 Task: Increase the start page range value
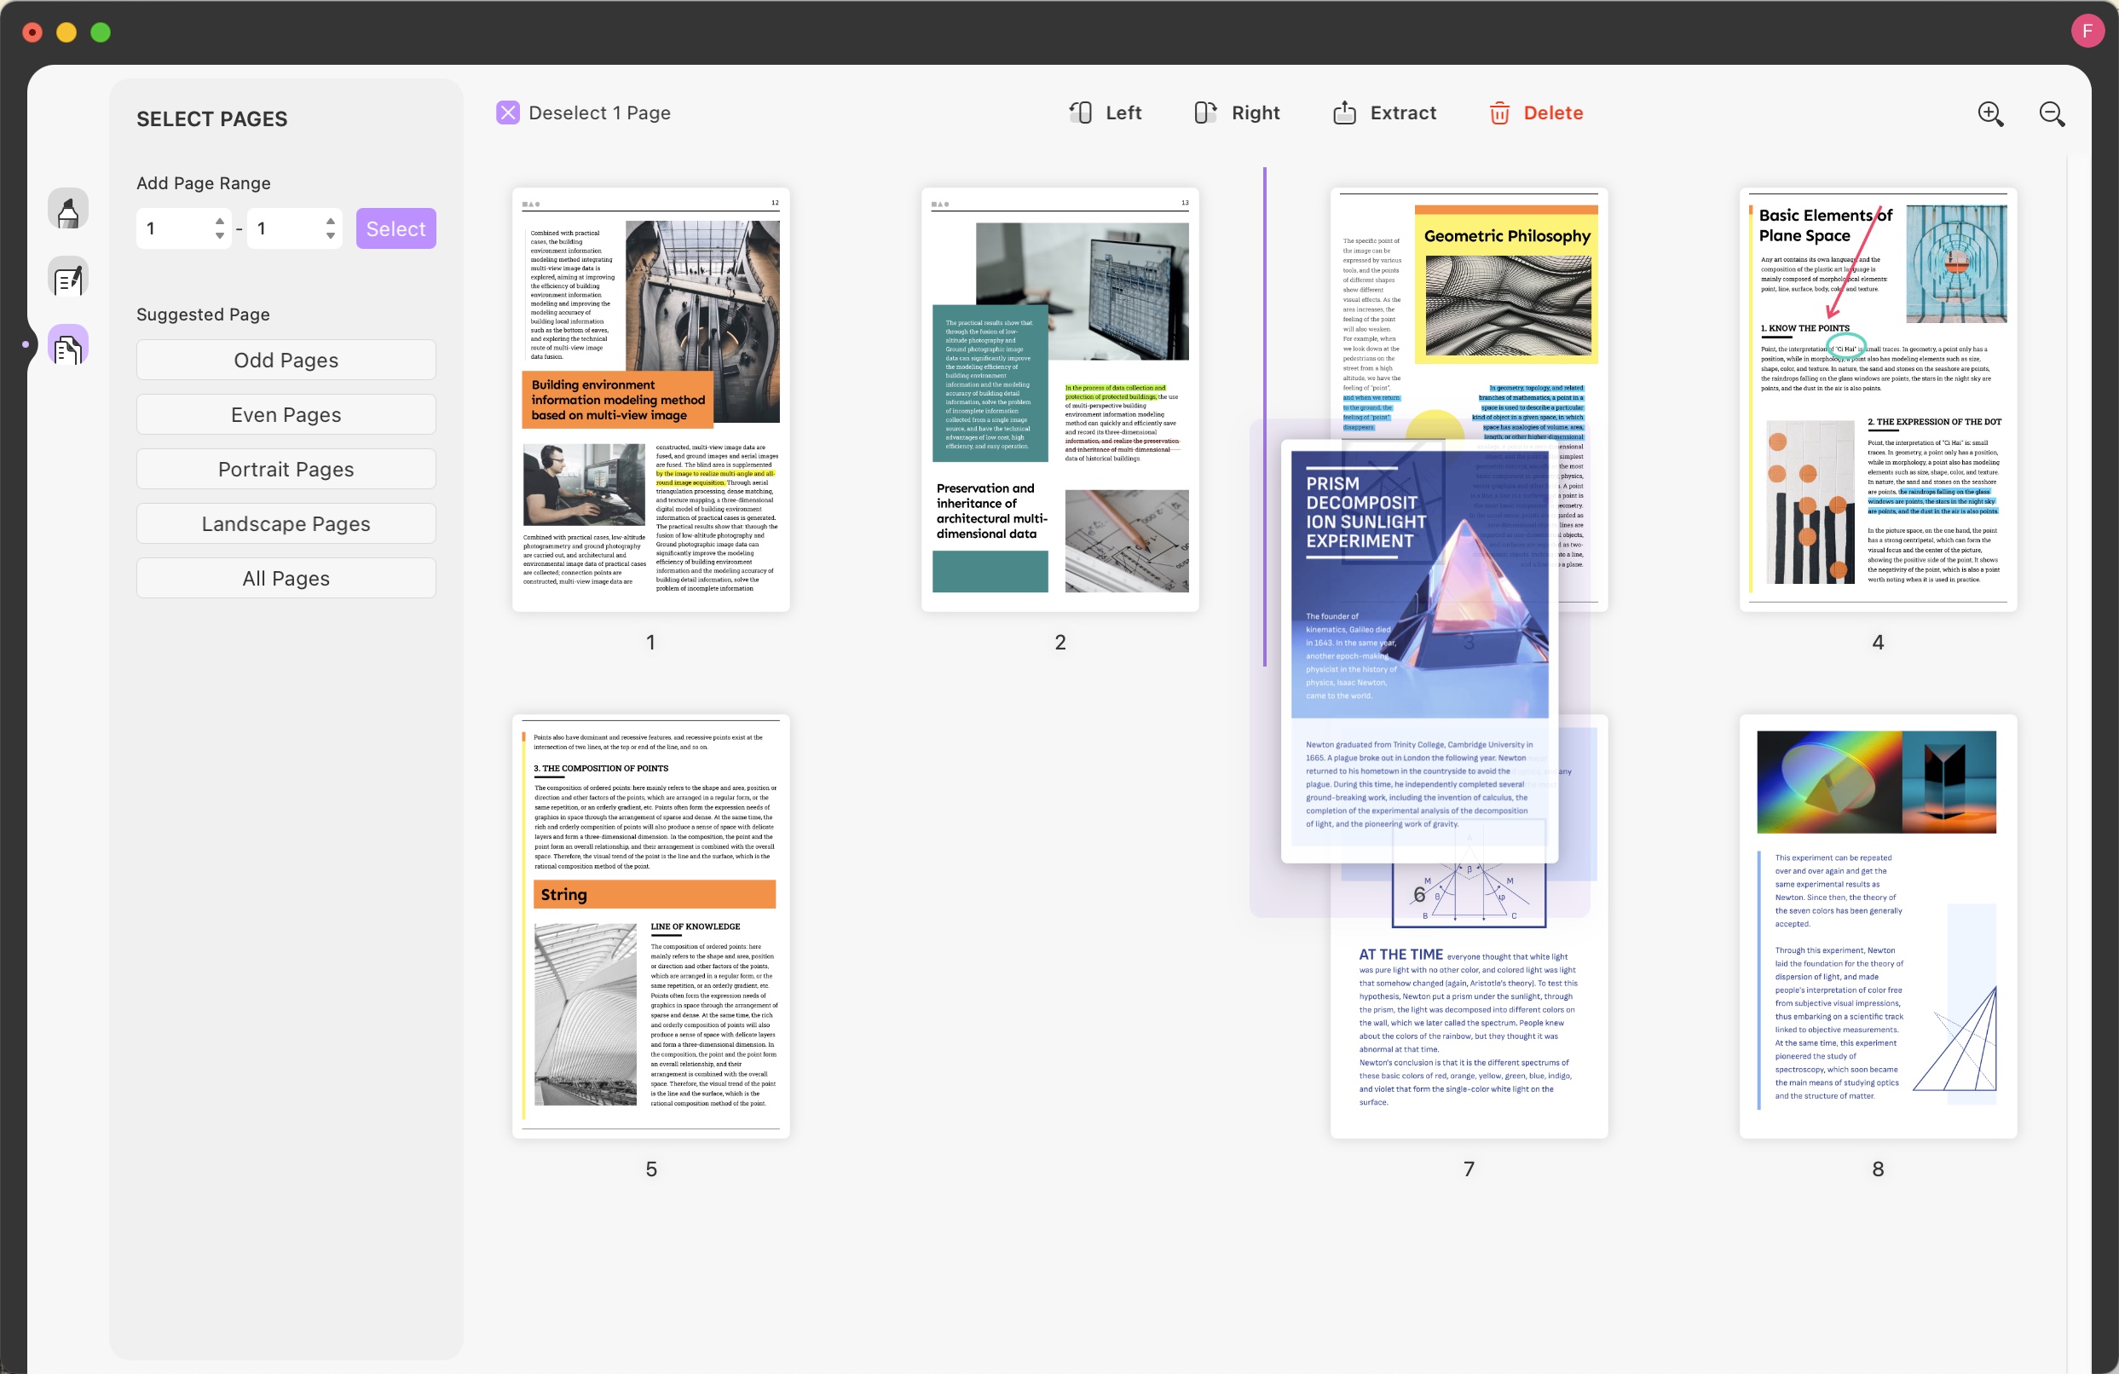point(220,221)
